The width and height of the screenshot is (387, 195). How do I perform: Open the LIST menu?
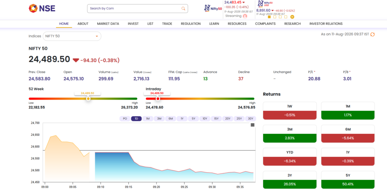pos(150,24)
